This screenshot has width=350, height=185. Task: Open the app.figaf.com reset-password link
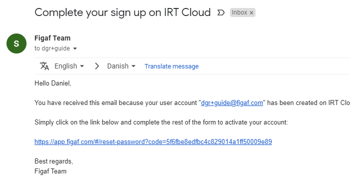(x=153, y=141)
